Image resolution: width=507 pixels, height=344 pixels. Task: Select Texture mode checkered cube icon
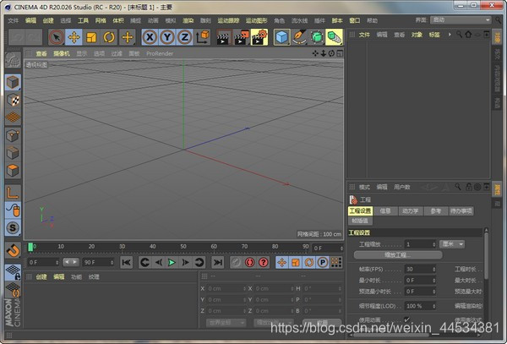coord(13,100)
